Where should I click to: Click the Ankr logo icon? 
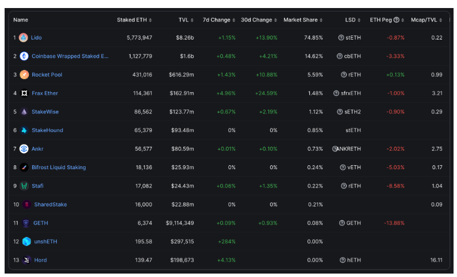point(24,149)
